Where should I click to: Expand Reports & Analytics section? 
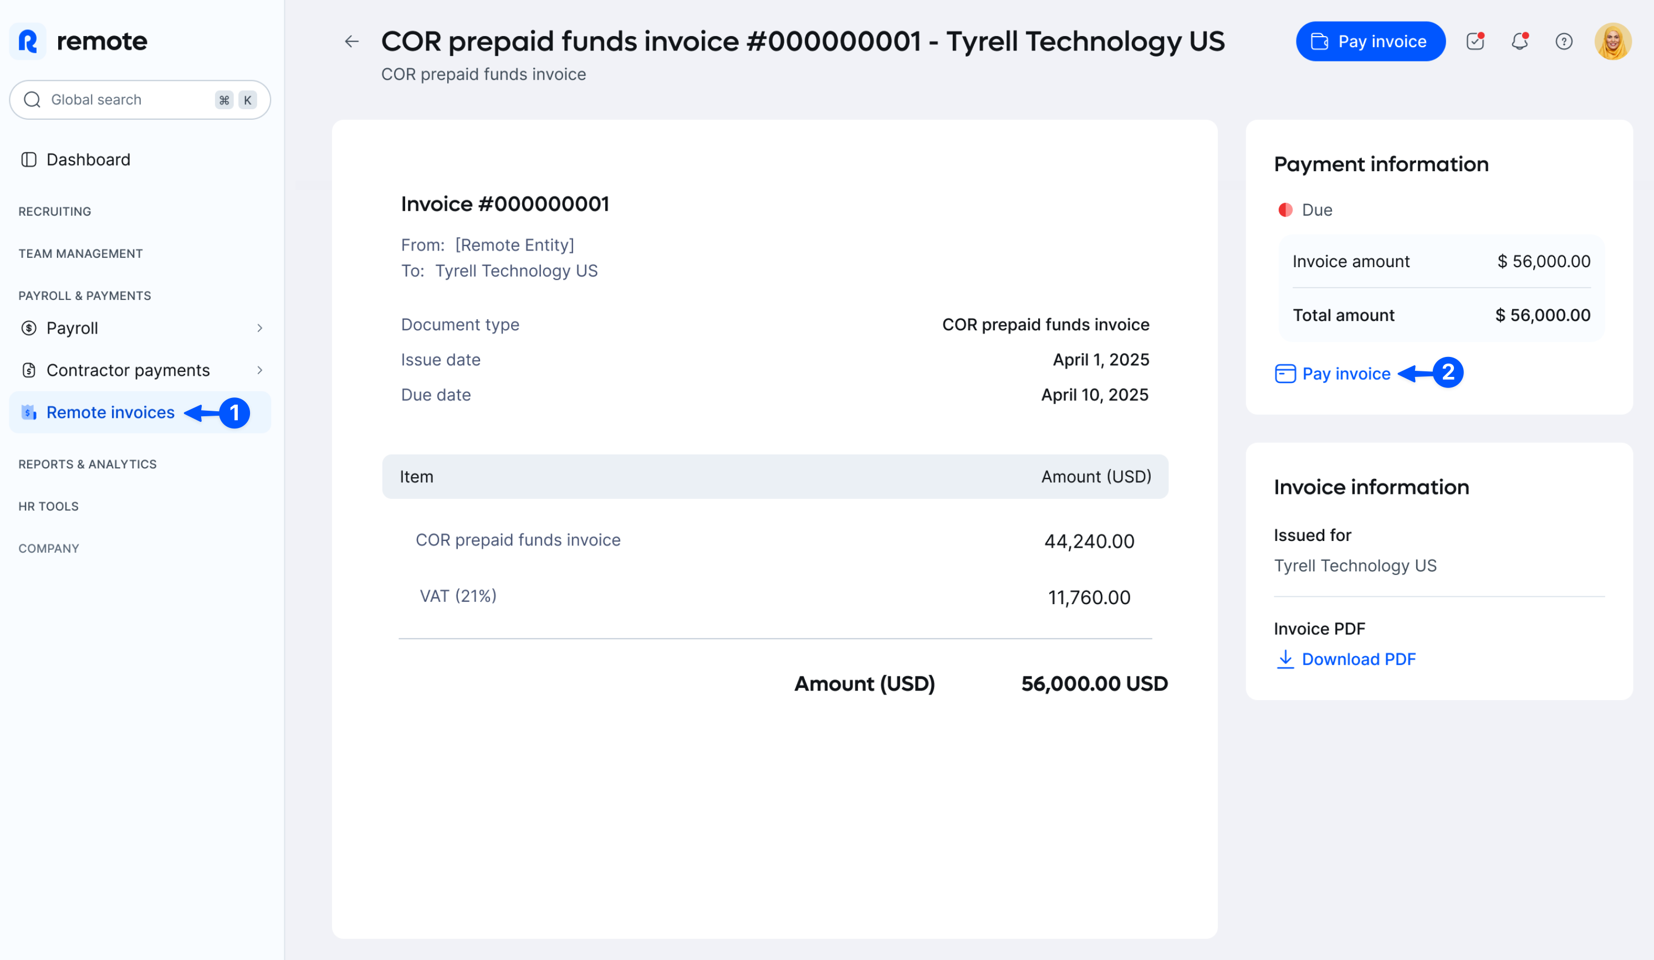click(x=87, y=464)
